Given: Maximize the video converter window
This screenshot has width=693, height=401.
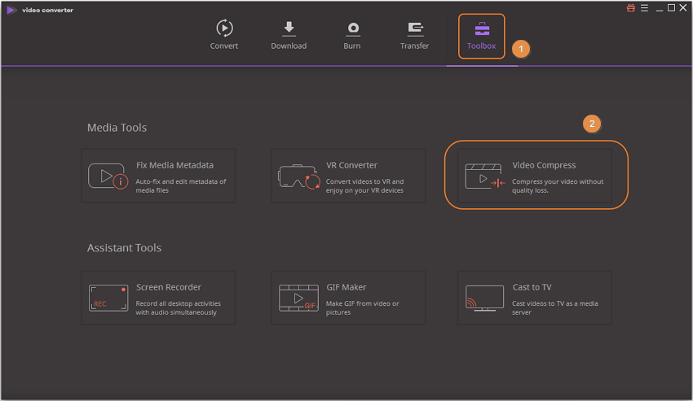Looking at the screenshot, I should click(671, 8).
